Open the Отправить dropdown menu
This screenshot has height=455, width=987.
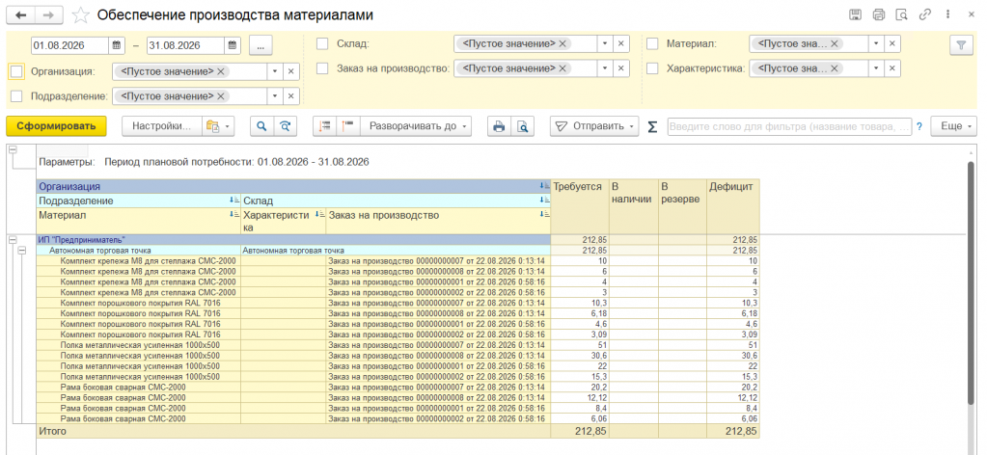click(595, 126)
